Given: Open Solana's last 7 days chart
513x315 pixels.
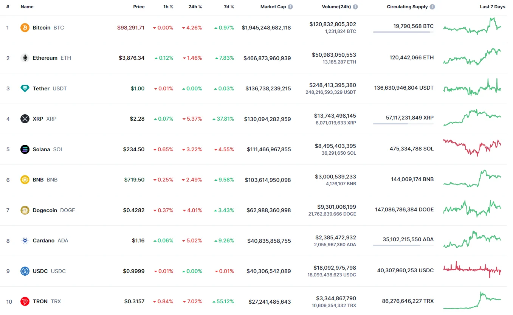Looking at the screenshot, I should [x=472, y=147].
